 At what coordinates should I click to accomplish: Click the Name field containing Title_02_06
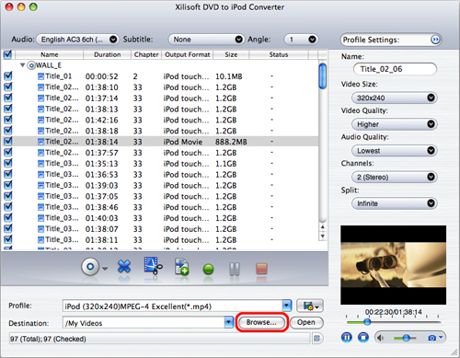click(395, 69)
